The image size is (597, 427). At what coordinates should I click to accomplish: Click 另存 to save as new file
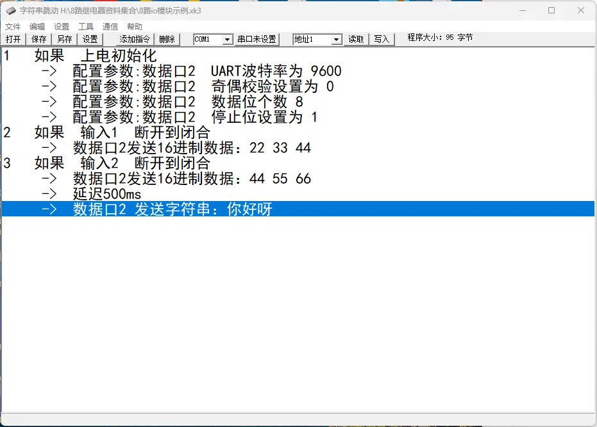click(x=64, y=39)
